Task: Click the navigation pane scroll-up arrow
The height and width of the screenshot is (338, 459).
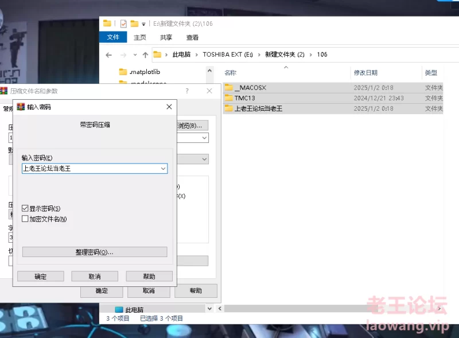Action: (209, 71)
